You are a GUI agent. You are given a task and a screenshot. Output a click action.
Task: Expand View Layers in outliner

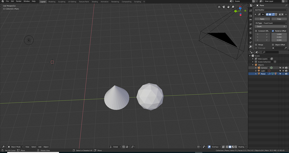coord(253,59)
